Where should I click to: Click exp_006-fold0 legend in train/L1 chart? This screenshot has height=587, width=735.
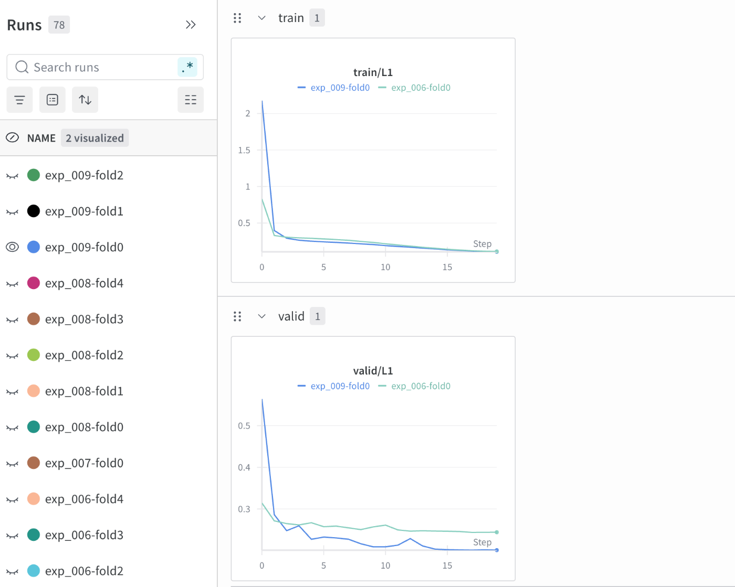pos(421,88)
